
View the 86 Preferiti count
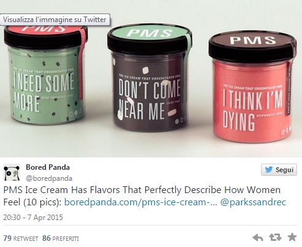(61, 238)
